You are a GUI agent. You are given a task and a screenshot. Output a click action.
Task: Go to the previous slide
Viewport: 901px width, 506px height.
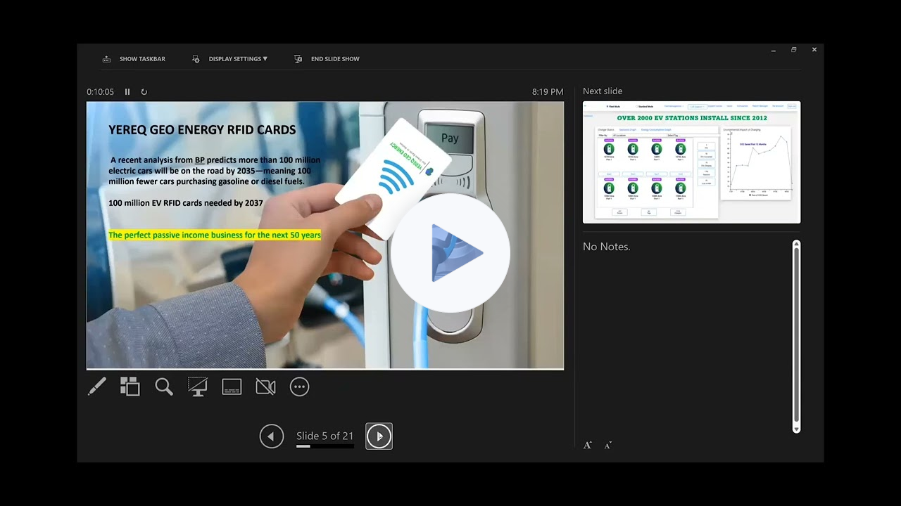click(x=271, y=436)
